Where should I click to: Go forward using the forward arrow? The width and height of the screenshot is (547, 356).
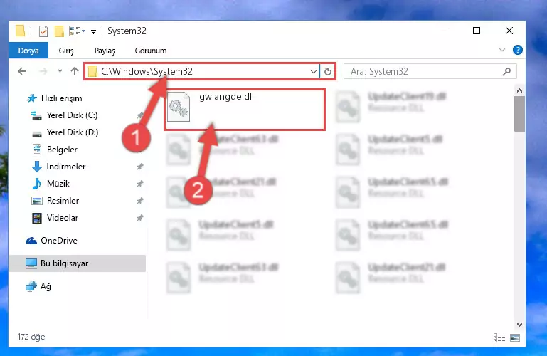43,71
